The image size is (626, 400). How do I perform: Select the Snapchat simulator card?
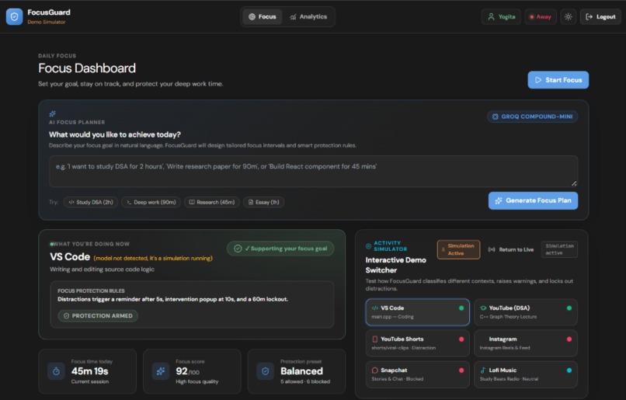pyautogui.click(x=417, y=374)
